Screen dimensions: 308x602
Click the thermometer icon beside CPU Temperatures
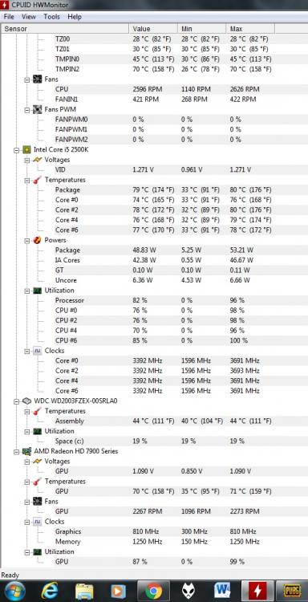click(37, 180)
